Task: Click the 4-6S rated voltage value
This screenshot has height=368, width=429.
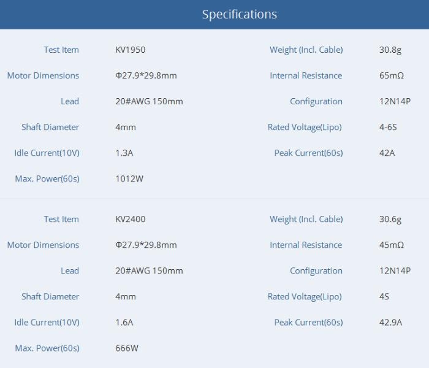Action: coord(389,127)
